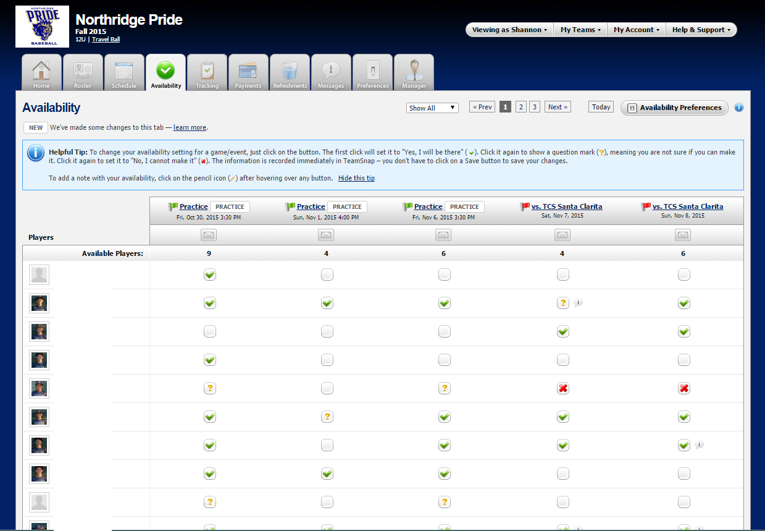Expand the My Teams menu

[x=580, y=30]
